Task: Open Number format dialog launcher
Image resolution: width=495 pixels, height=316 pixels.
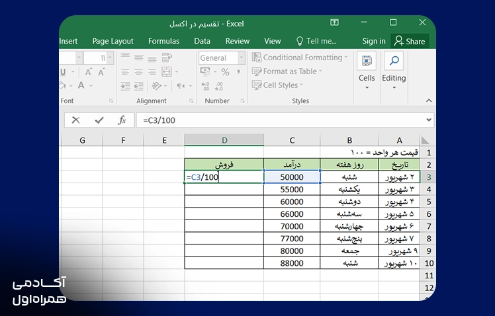Action: coord(242,101)
